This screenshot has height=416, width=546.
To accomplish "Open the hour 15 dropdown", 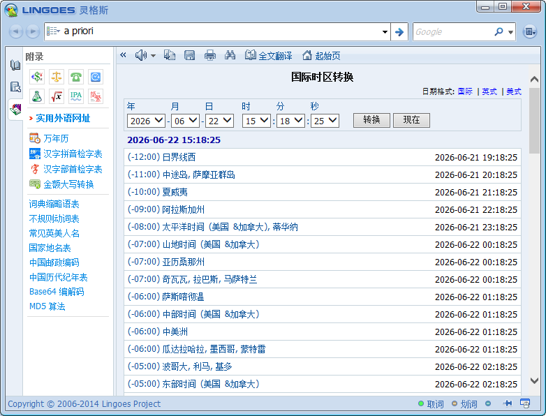I will pos(256,121).
